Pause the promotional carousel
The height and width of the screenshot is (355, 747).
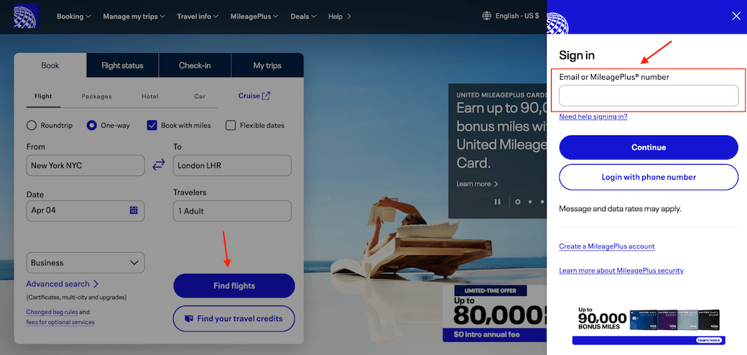pos(497,201)
